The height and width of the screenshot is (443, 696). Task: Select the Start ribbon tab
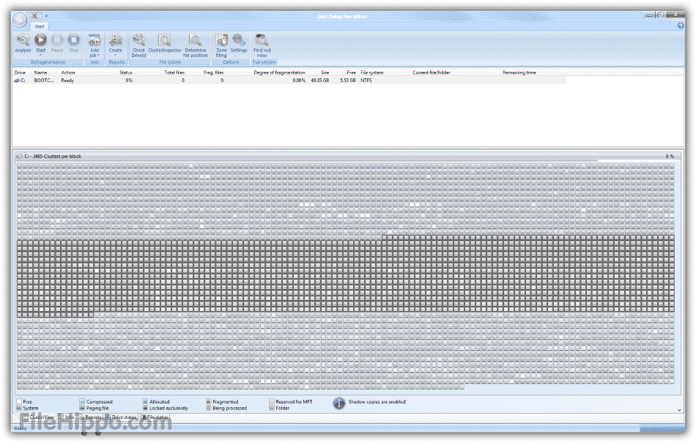pyautogui.click(x=40, y=26)
